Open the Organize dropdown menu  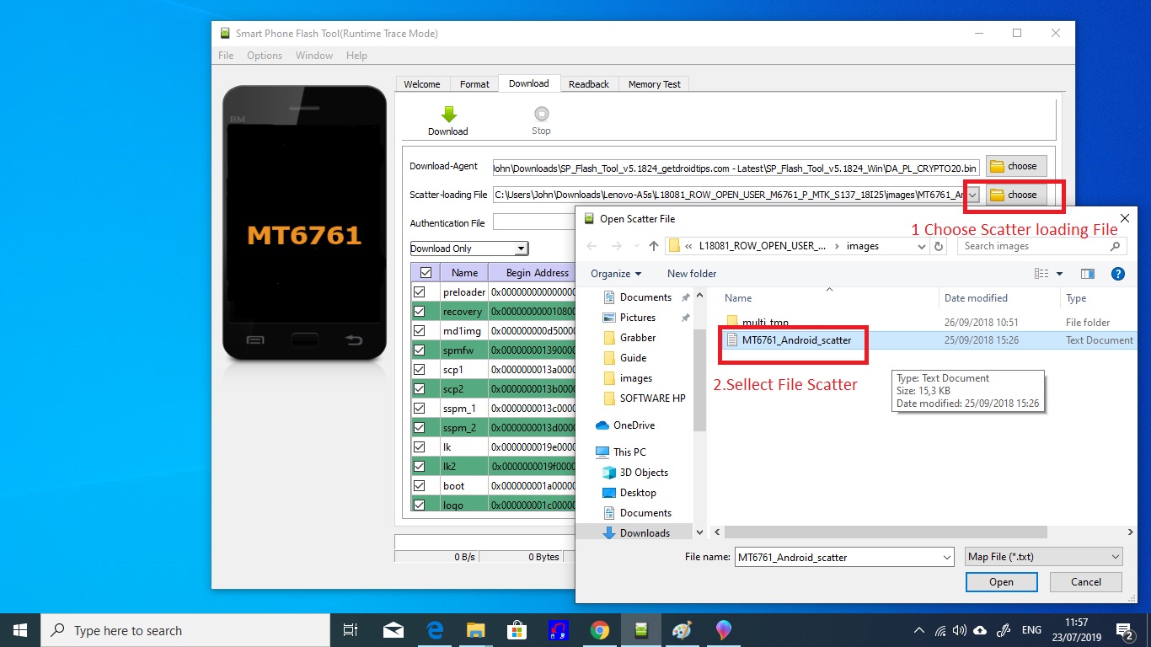pyautogui.click(x=616, y=274)
